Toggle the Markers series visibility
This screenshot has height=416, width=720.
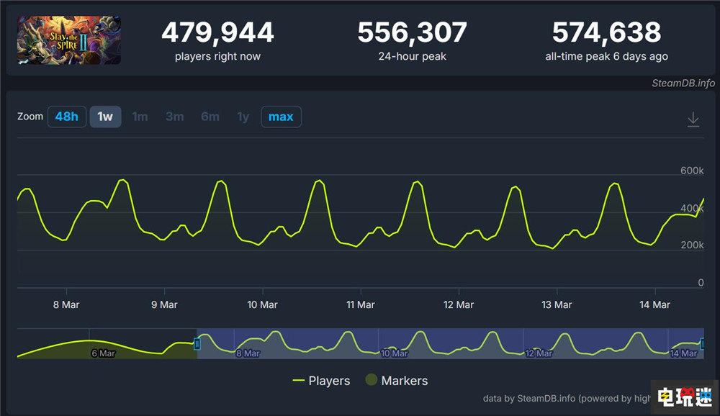(x=404, y=381)
